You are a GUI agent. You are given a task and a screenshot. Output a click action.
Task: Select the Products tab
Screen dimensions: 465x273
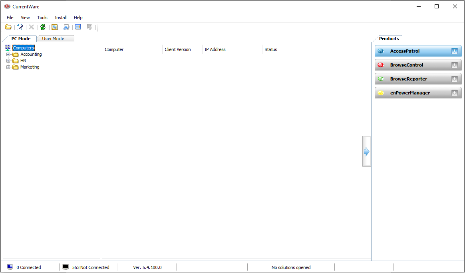388,38
